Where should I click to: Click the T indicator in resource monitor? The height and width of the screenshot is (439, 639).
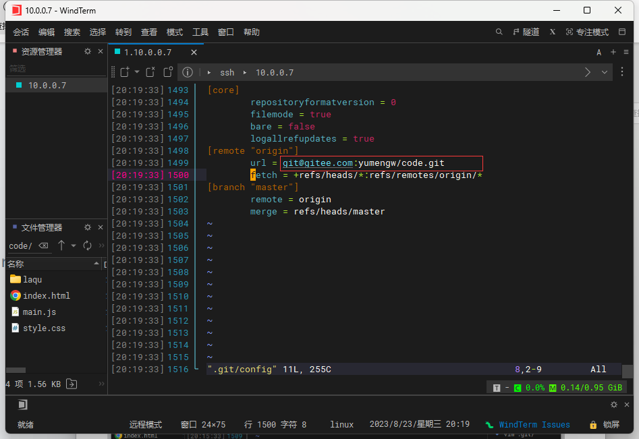click(497, 388)
